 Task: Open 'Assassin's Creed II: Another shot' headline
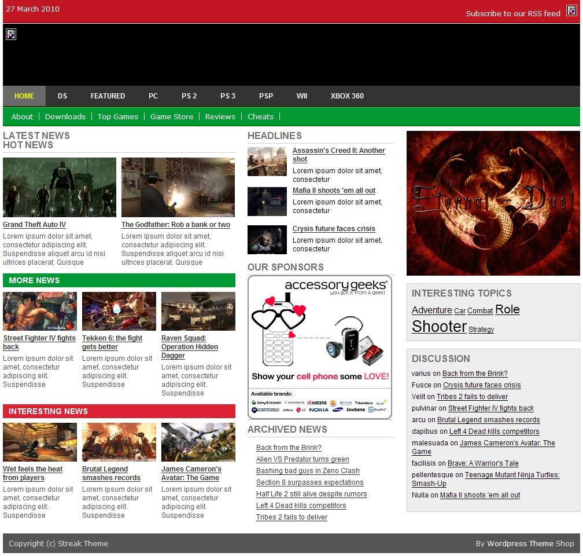tap(339, 155)
